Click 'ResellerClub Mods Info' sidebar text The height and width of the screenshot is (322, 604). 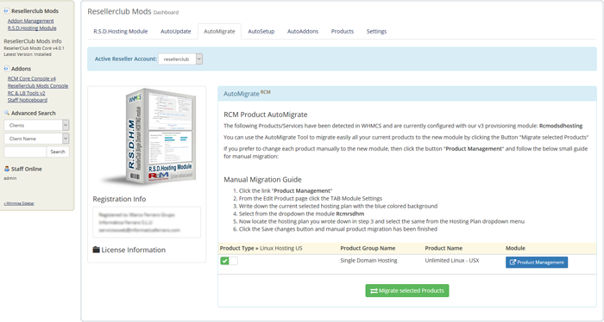tap(33, 41)
